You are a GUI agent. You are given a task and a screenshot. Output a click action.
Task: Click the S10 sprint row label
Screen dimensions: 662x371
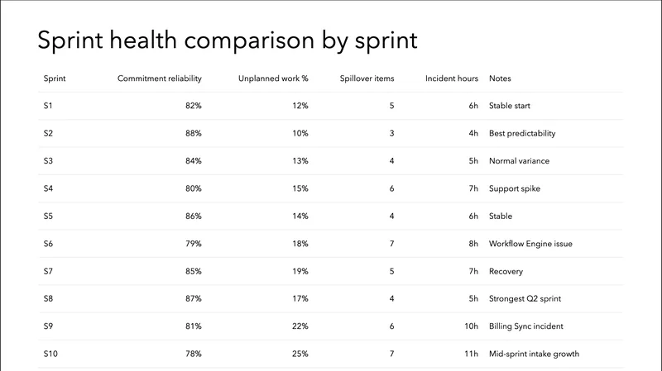(x=50, y=354)
